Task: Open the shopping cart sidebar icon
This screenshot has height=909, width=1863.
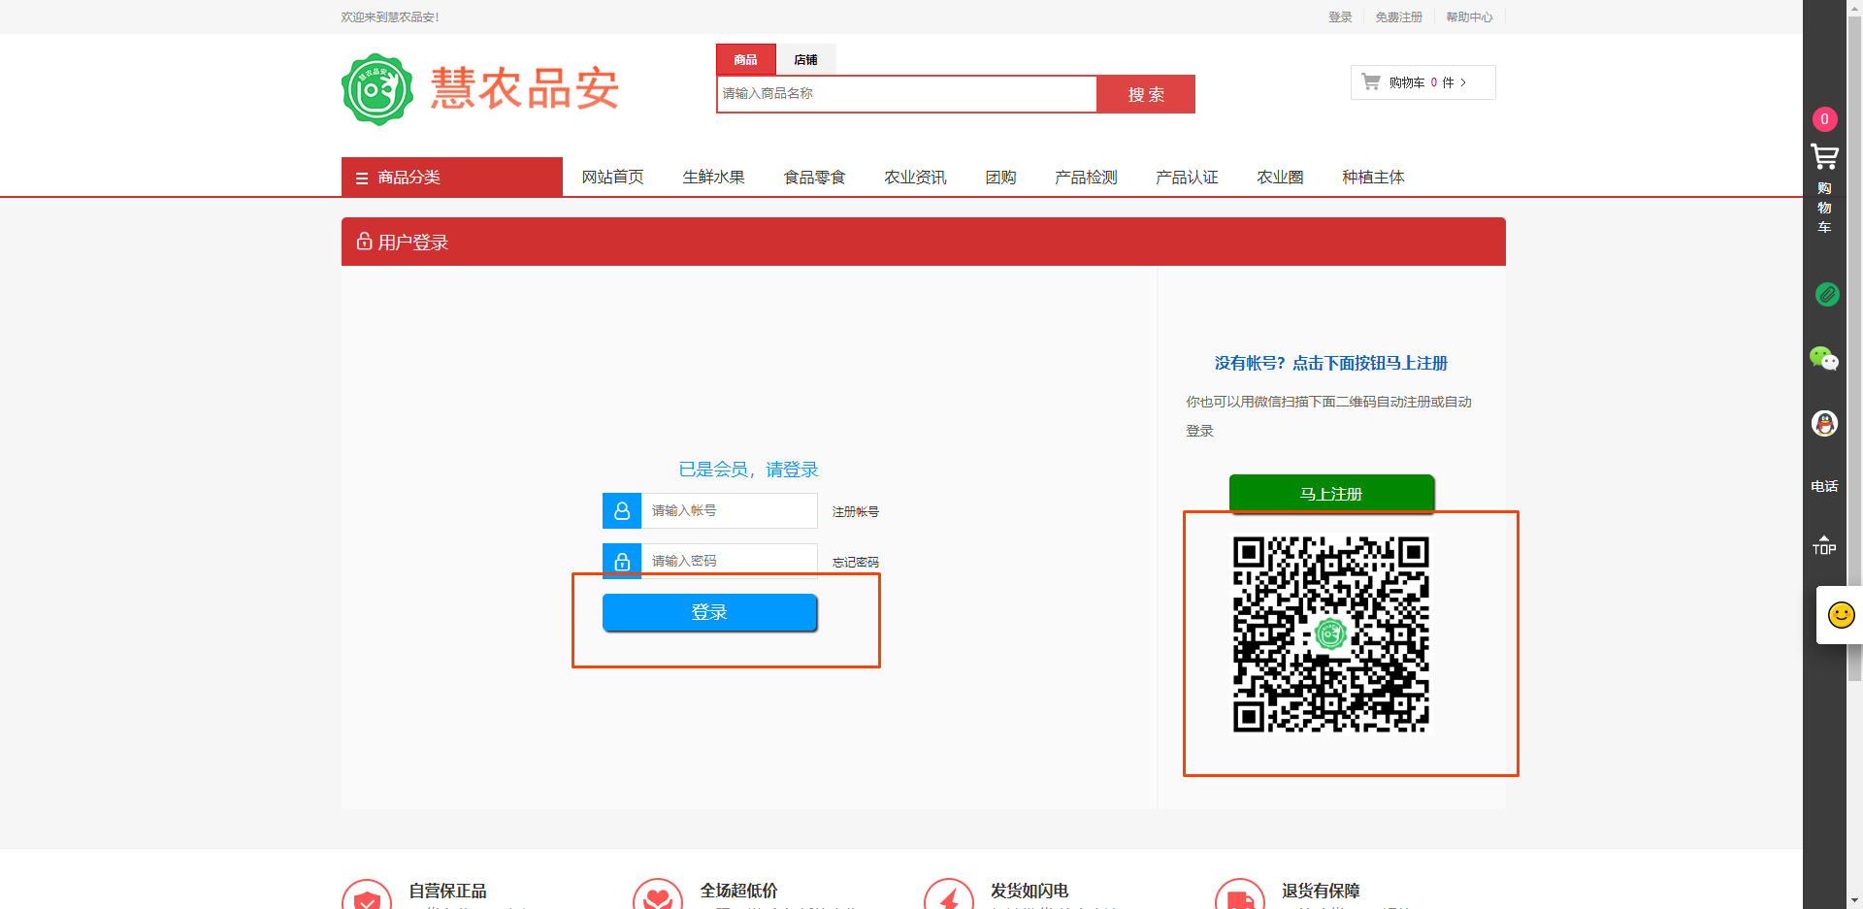Action: [x=1824, y=157]
